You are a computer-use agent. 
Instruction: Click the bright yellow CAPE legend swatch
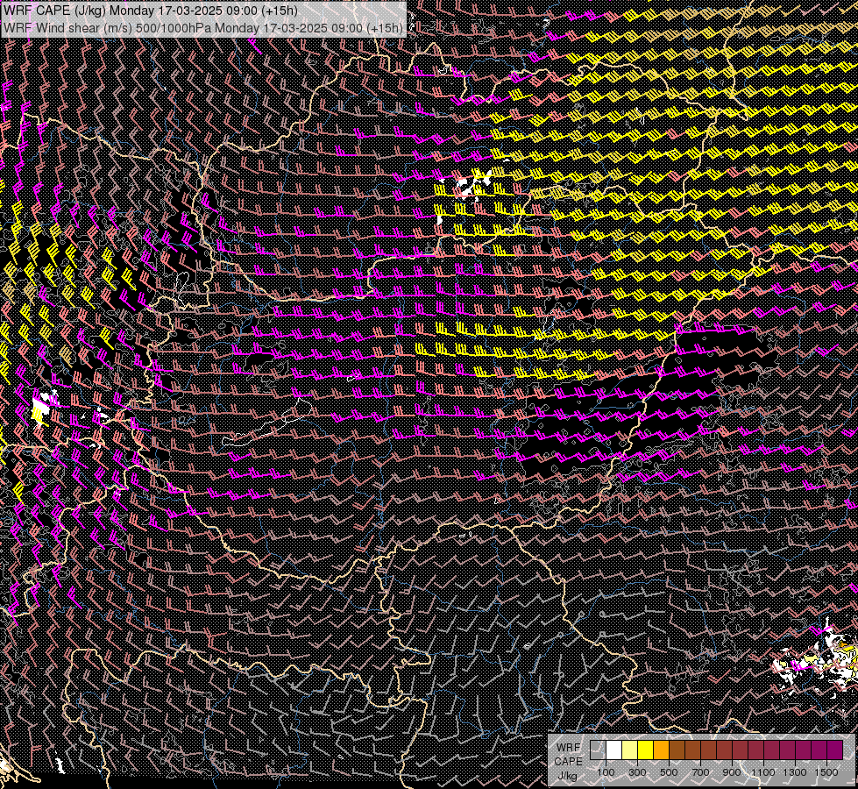[645, 750]
